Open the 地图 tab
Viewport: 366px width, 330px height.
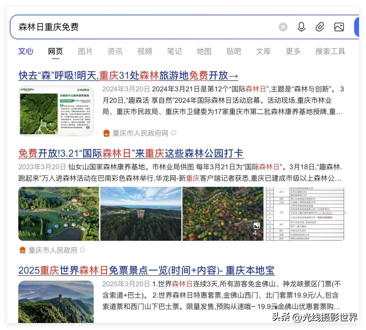[204, 51]
